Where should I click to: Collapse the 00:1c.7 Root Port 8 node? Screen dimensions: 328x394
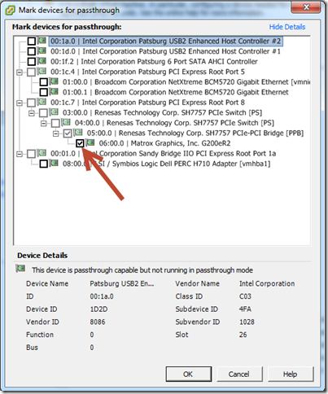[x=20, y=103]
